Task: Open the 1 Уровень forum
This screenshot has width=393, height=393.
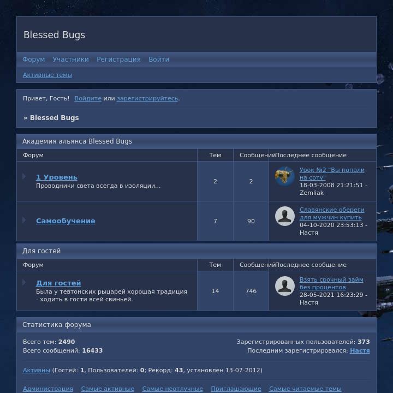Action: 57,177
